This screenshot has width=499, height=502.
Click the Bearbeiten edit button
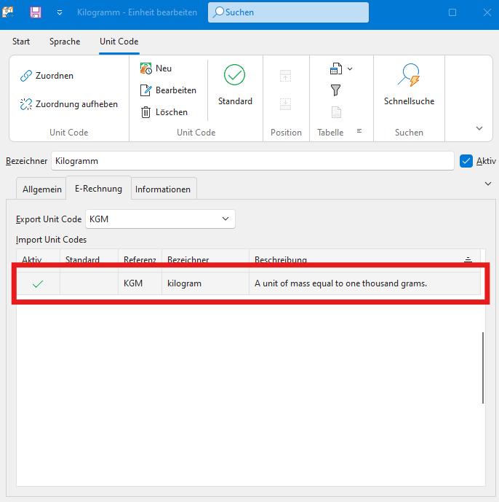tap(167, 90)
